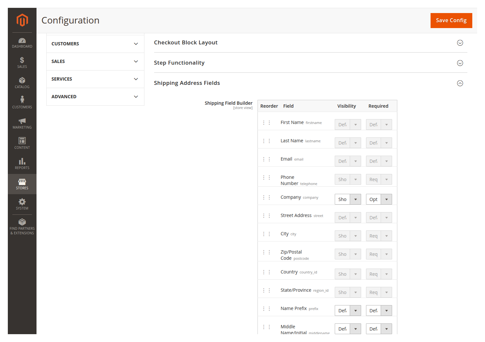Grab the Street Address row reorder handle
This screenshot has width=485, height=342.
(267, 216)
